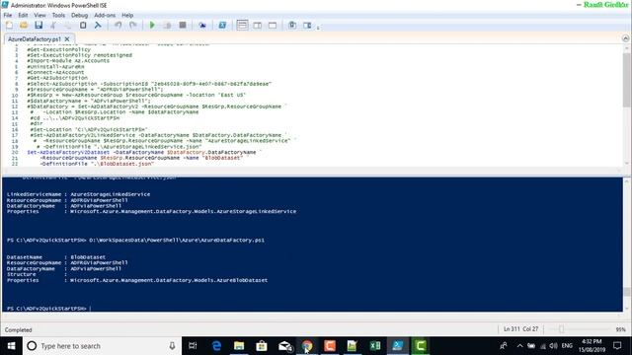Click the LinkedServiceName output line

tap(78, 194)
